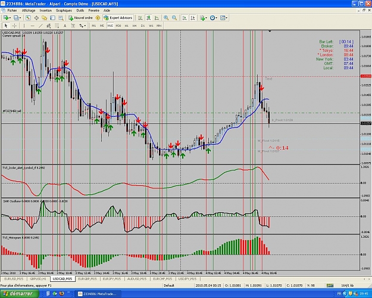Image resolution: width=372 pixels, height=298 pixels.
Task: Open the Navigator panel star-folder icon
Action: pos(45,18)
